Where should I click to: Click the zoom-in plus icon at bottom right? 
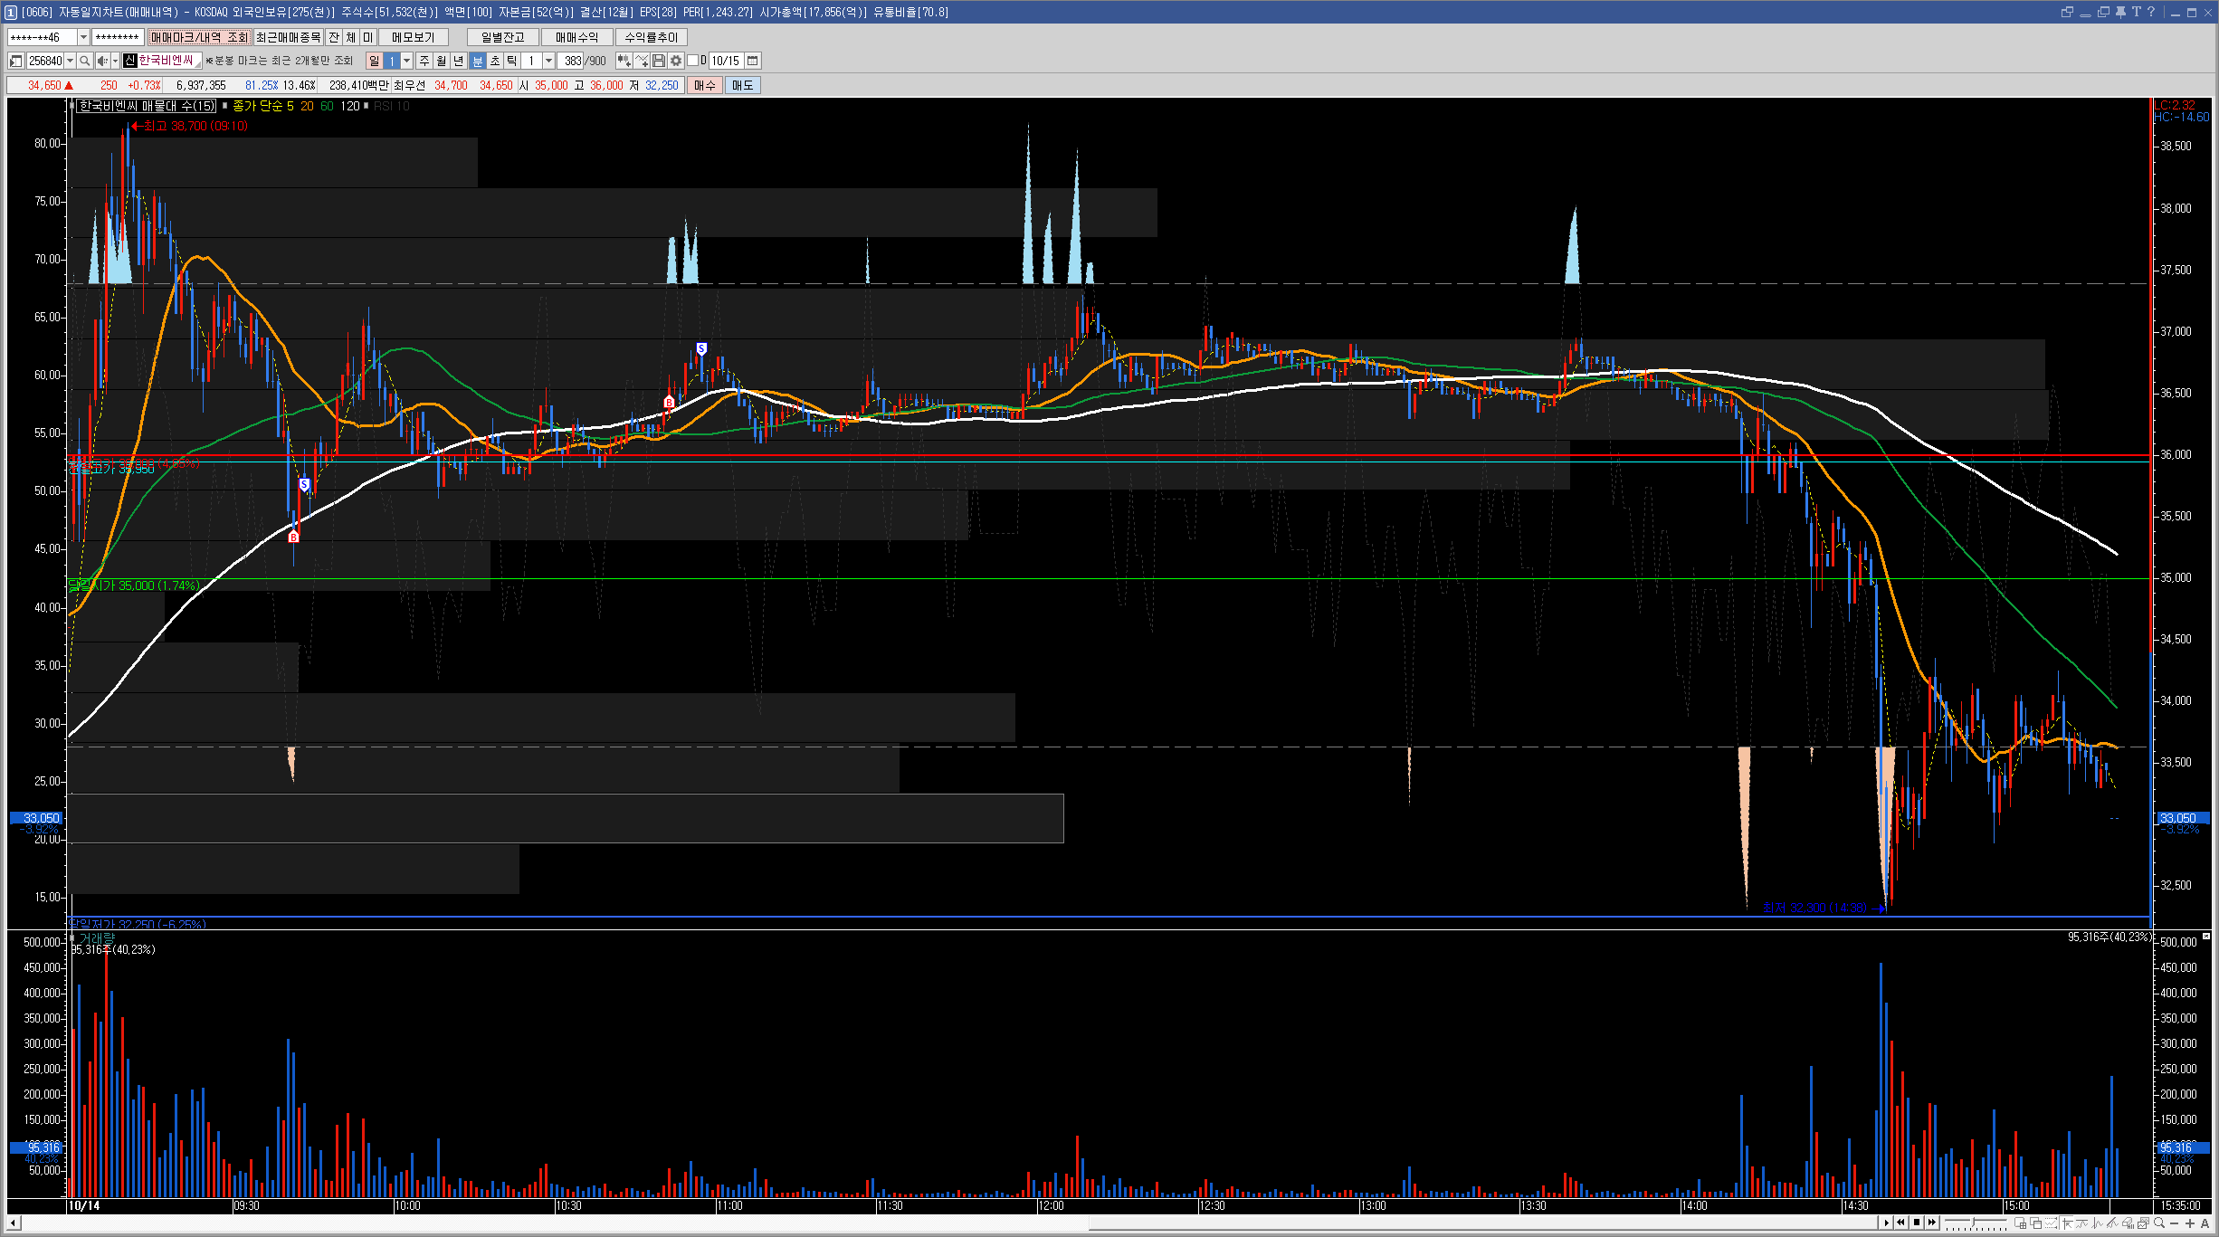[2189, 1223]
